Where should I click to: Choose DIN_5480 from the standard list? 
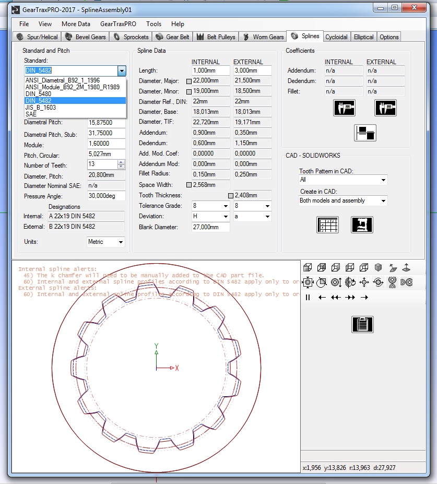[75, 94]
